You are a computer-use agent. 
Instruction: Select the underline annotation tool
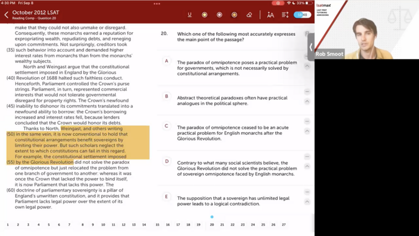coord(190,15)
